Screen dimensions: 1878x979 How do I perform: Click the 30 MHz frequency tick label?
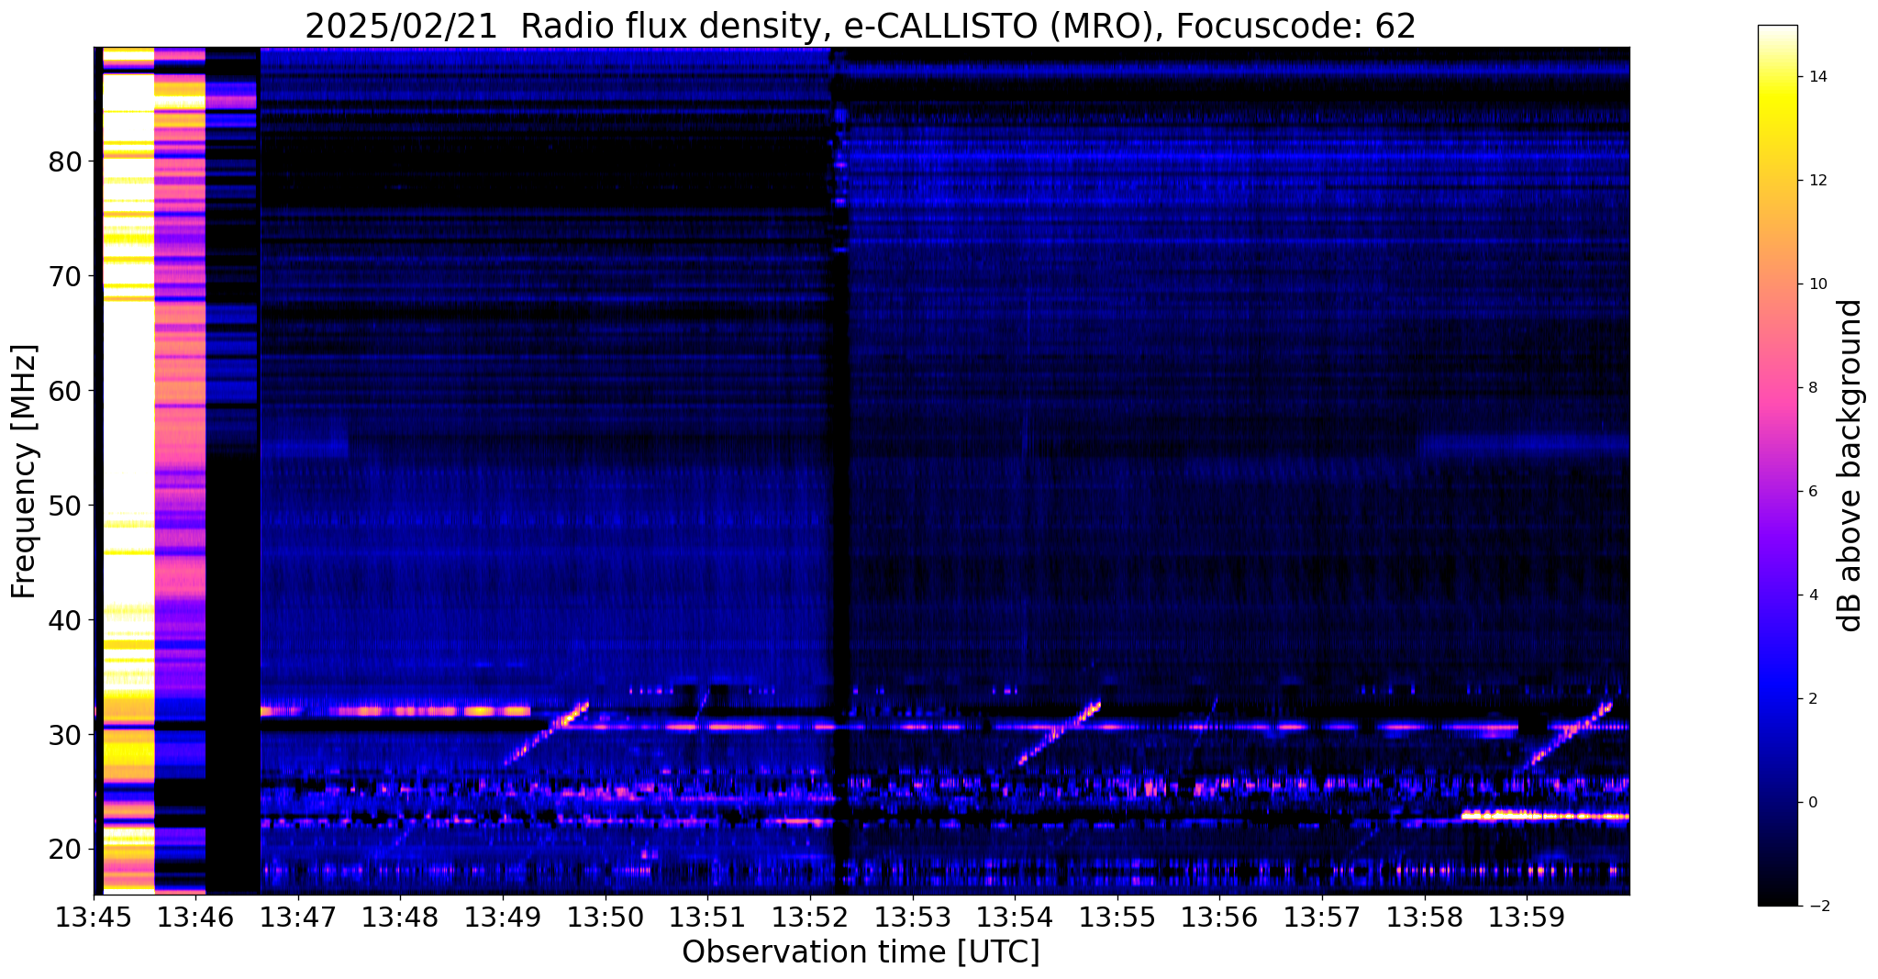click(64, 736)
